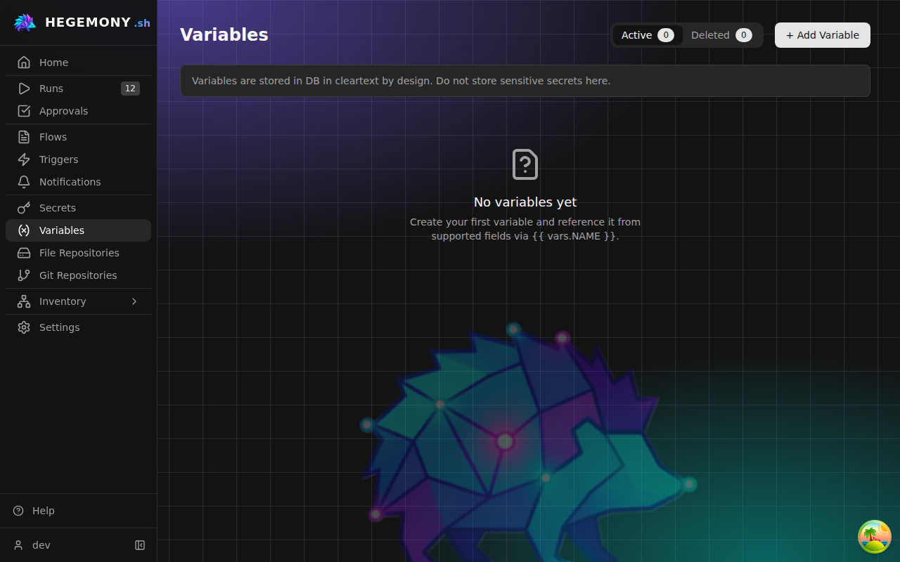Screen dimensions: 900x562
Task: Click the empty-state question file icon
Action: [x=525, y=164]
